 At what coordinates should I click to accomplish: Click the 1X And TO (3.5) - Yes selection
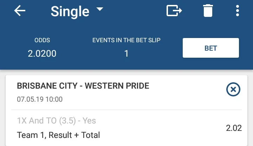[57, 121]
